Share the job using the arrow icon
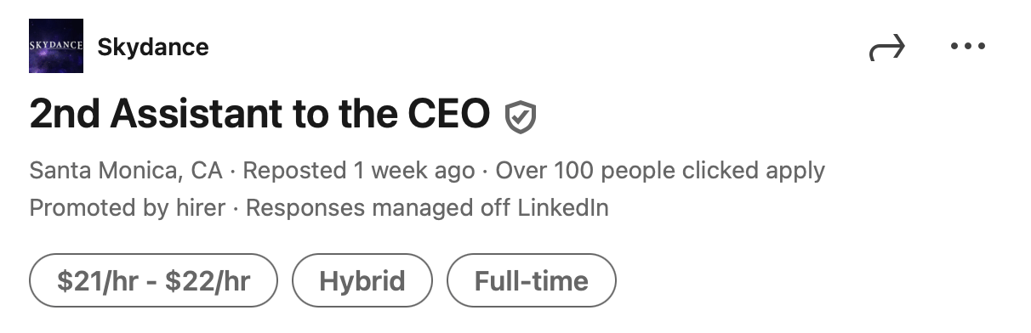The width and height of the screenshot is (1031, 333). tap(886, 48)
